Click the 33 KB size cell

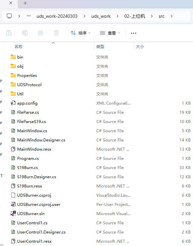[185, 167]
